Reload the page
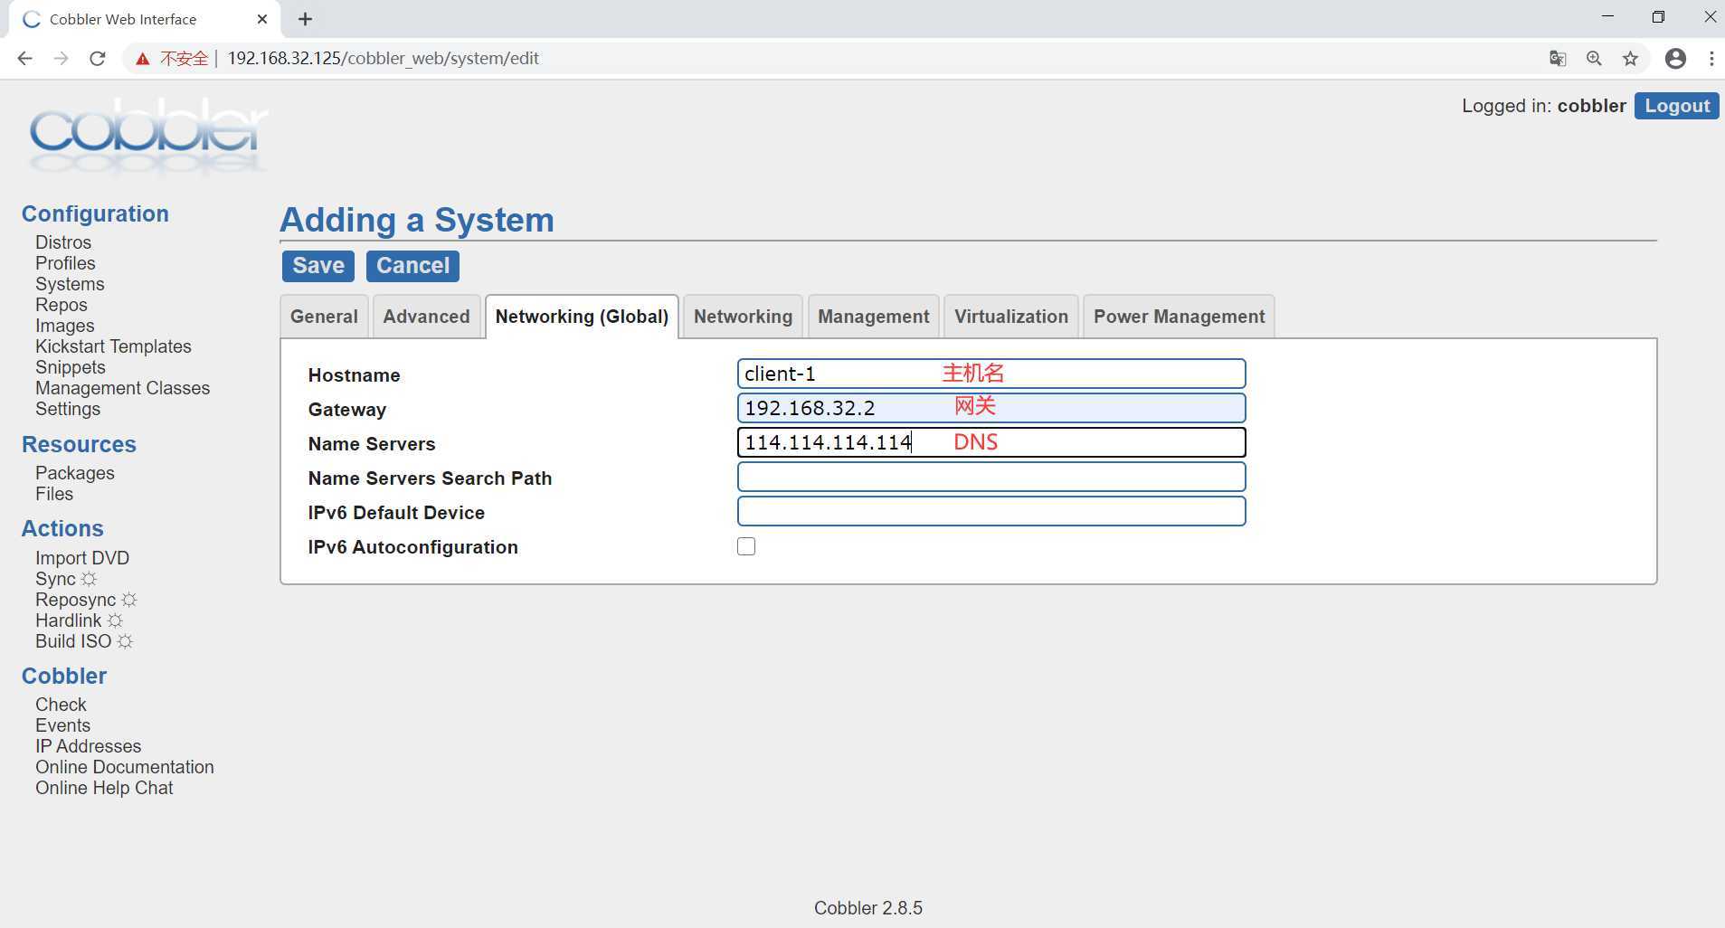Viewport: 1725px width, 928px height. point(97,58)
